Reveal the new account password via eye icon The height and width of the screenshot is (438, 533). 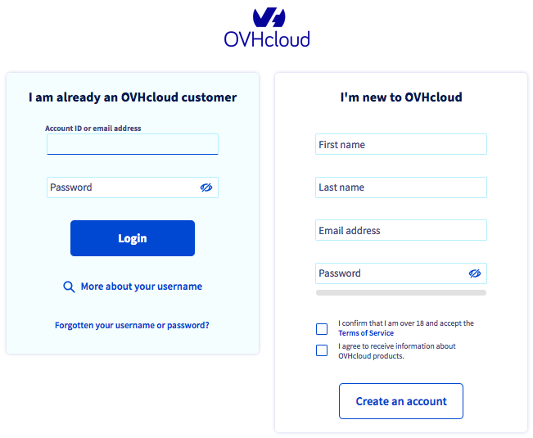click(x=475, y=273)
